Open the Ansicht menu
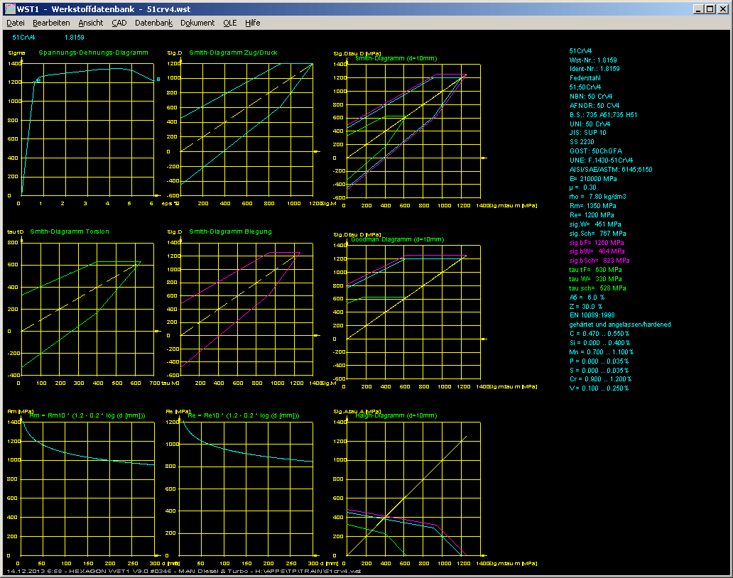This screenshot has width=733, height=578. click(90, 23)
